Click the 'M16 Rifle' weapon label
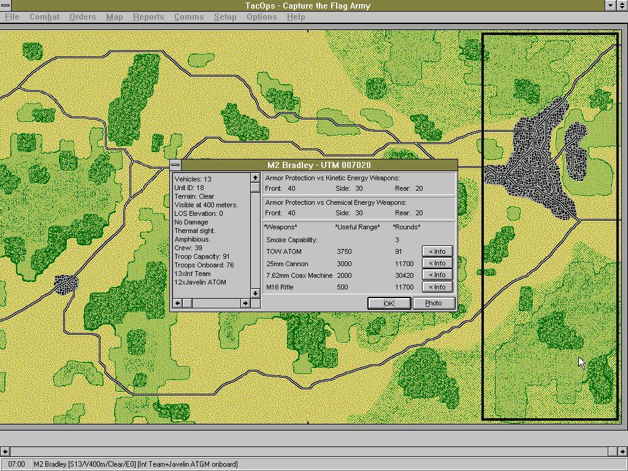628x471 pixels. click(280, 287)
